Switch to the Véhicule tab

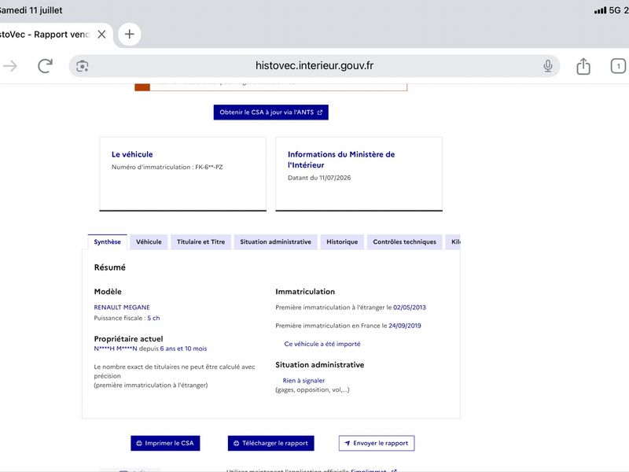click(x=149, y=242)
